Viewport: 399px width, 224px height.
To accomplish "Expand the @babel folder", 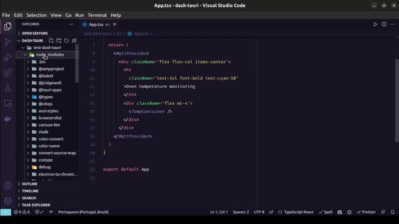I will [47, 76].
